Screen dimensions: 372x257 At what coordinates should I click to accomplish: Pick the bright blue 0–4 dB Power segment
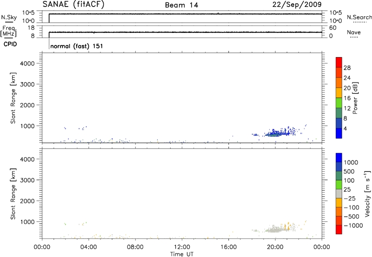click(339, 133)
